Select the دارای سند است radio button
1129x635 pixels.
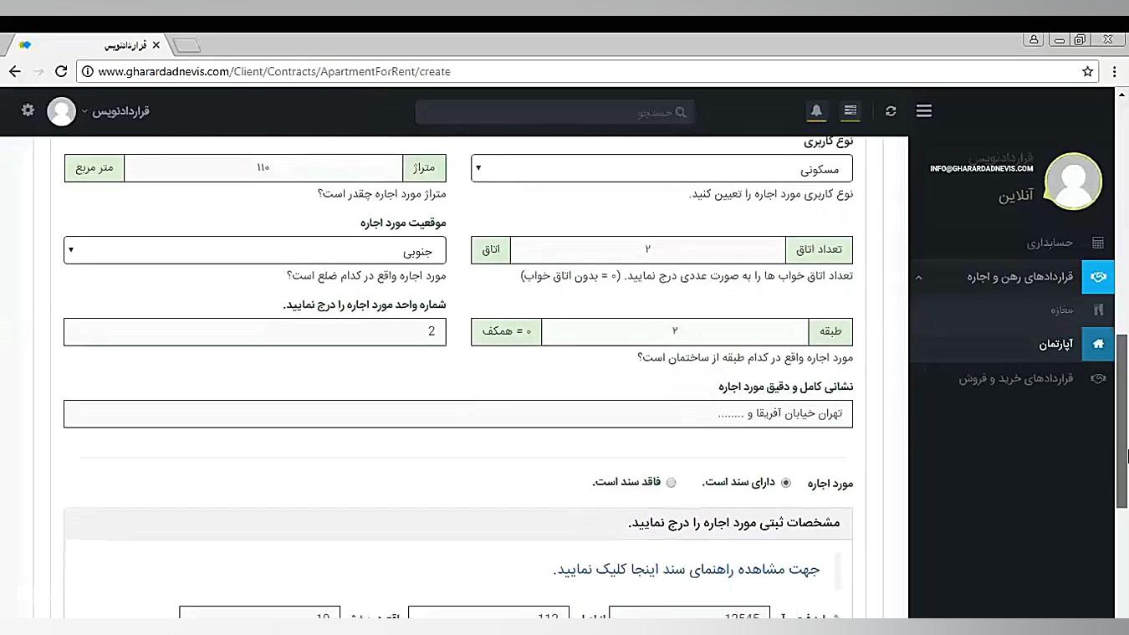tap(785, 483)
